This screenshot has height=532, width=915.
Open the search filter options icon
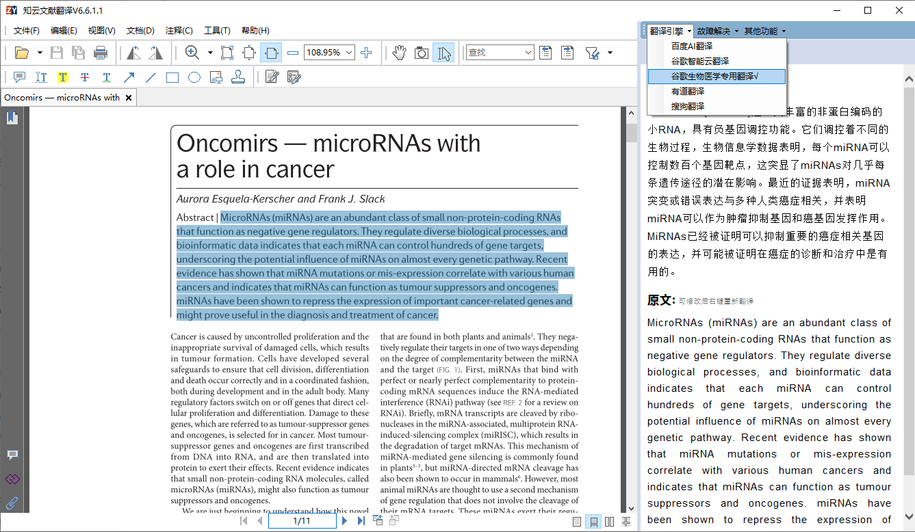[x=592, y=53]
